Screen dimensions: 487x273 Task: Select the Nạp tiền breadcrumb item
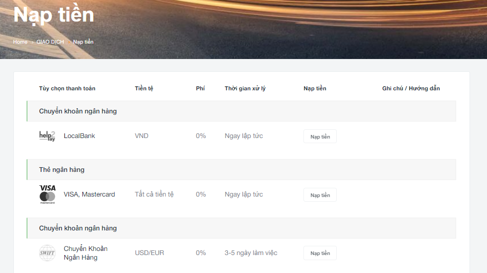(83, 42)
